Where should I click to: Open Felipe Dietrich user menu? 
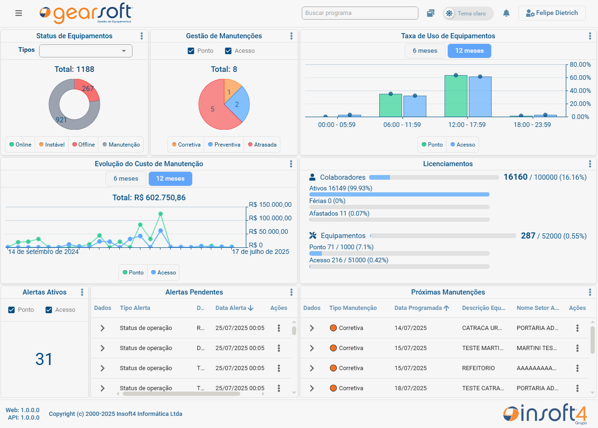click(x=552, y=13)
